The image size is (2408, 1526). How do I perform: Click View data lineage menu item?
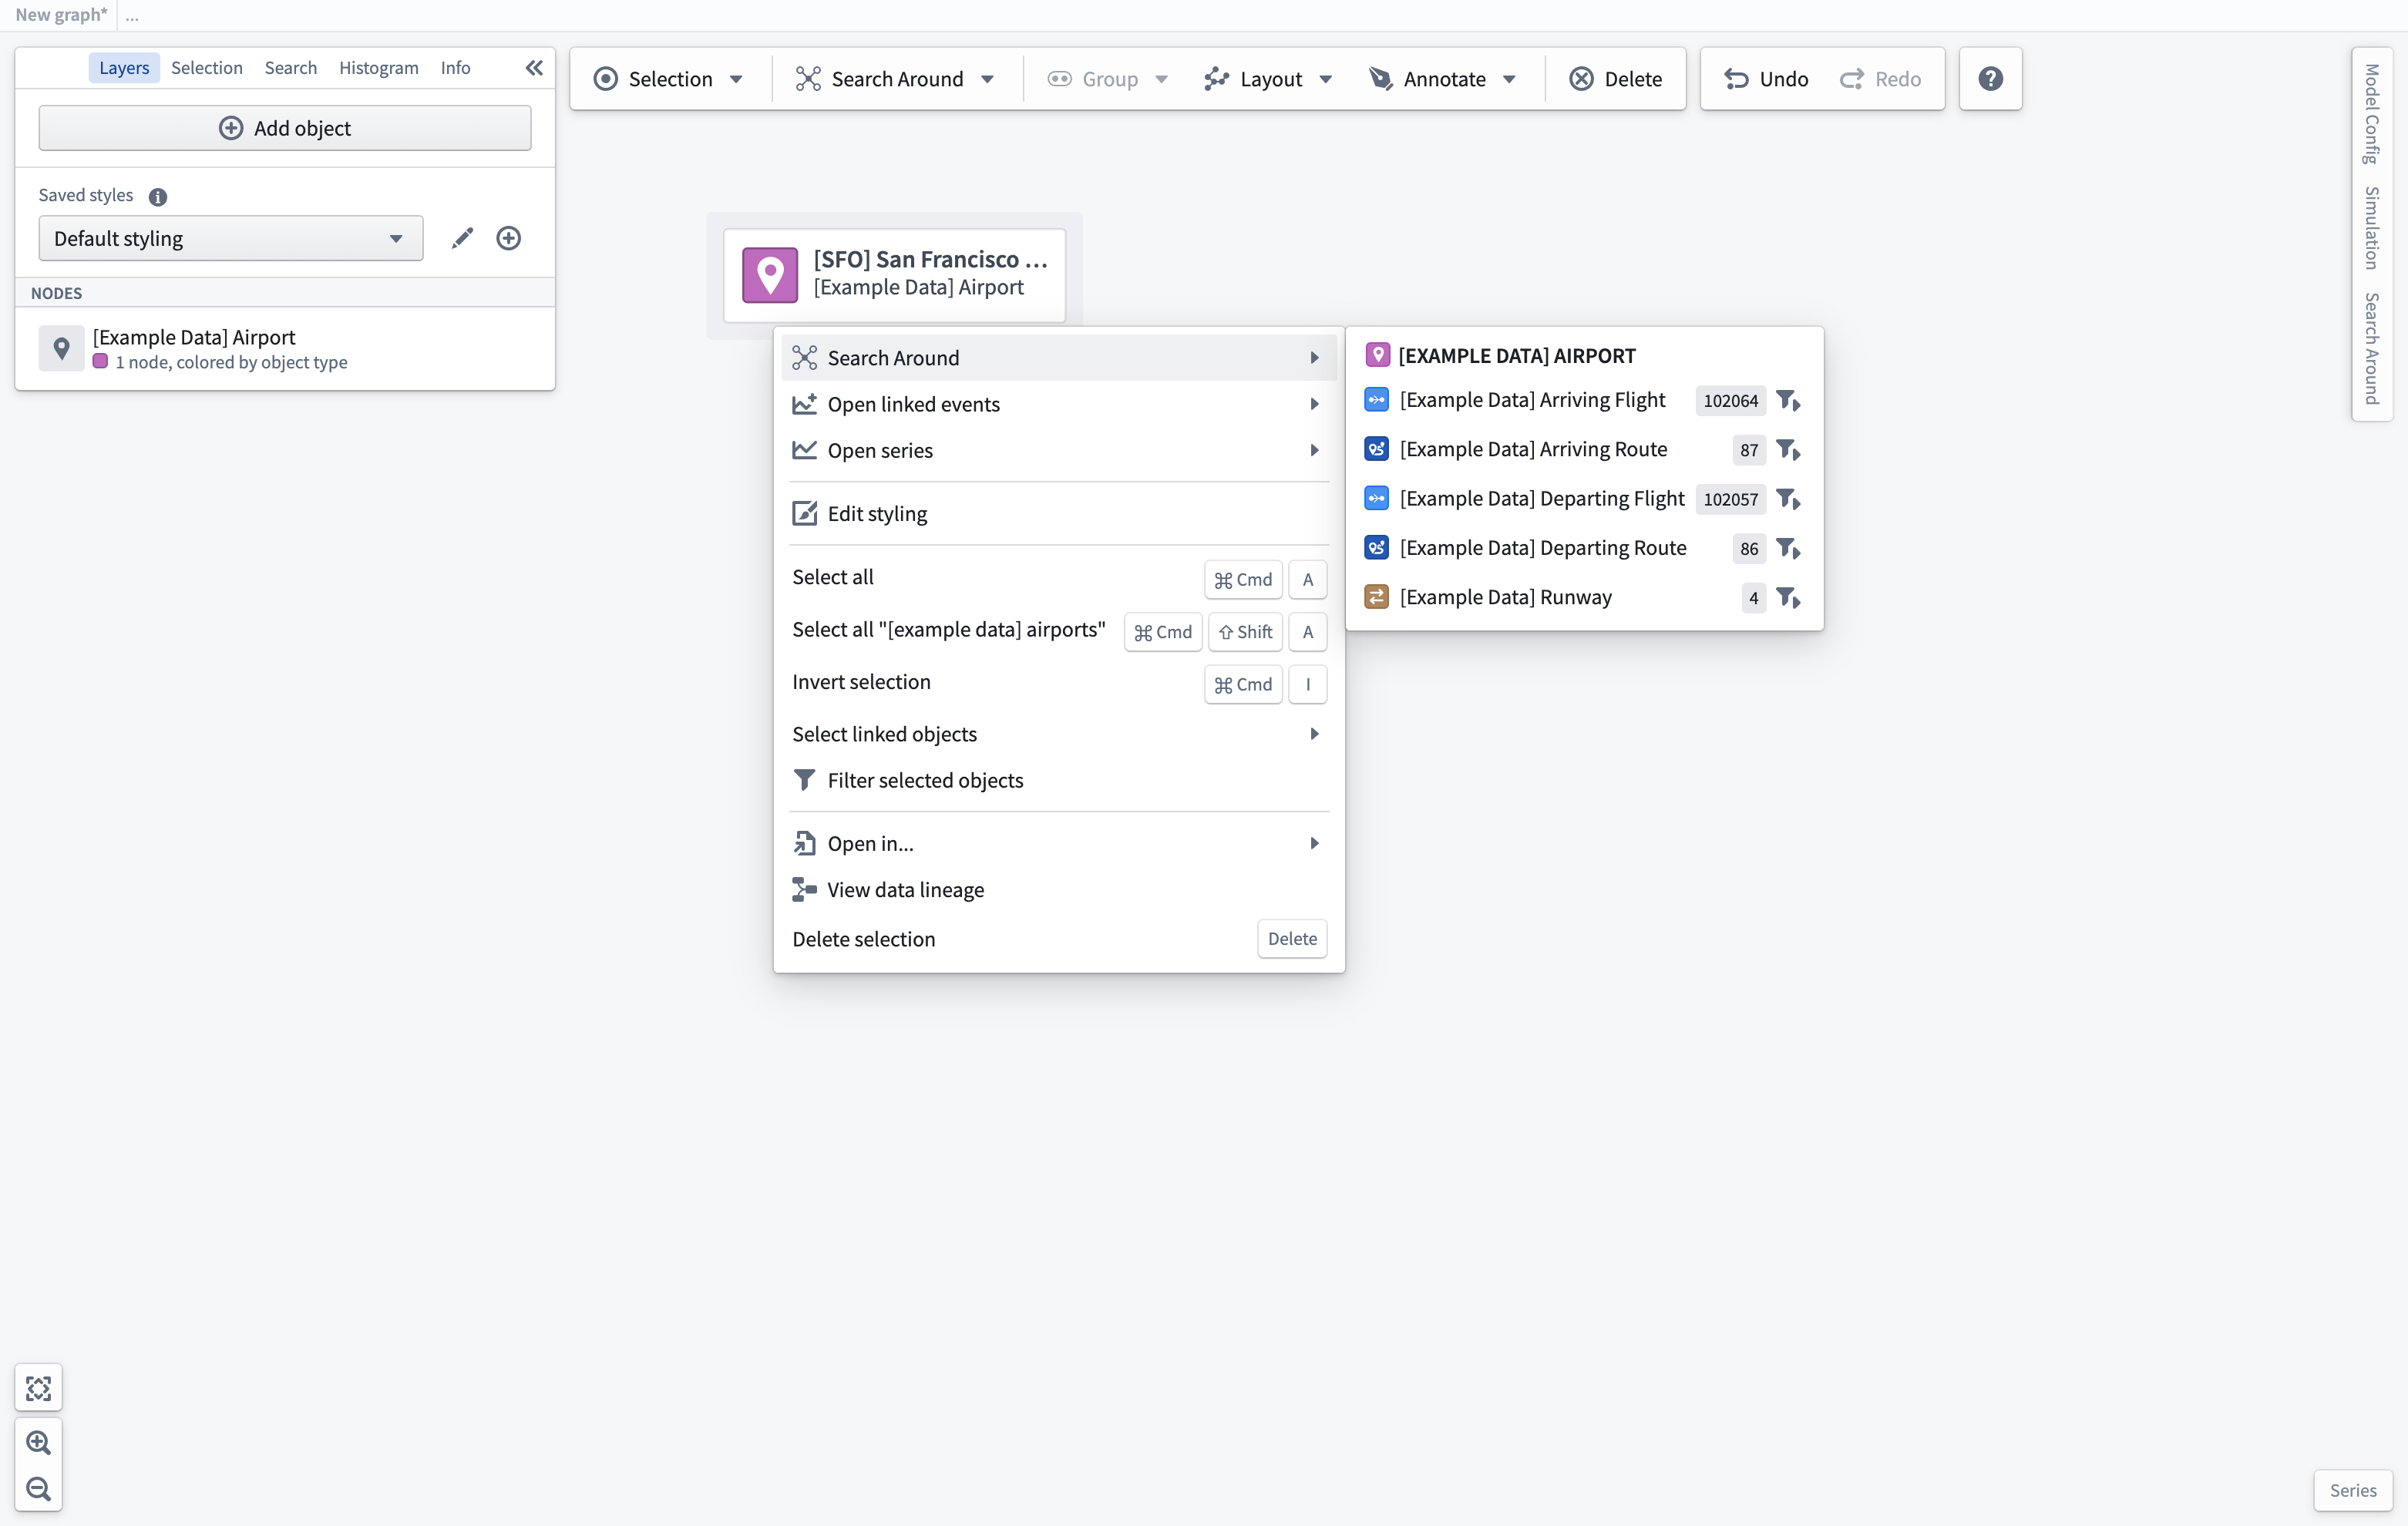click(x=904, y=889)
